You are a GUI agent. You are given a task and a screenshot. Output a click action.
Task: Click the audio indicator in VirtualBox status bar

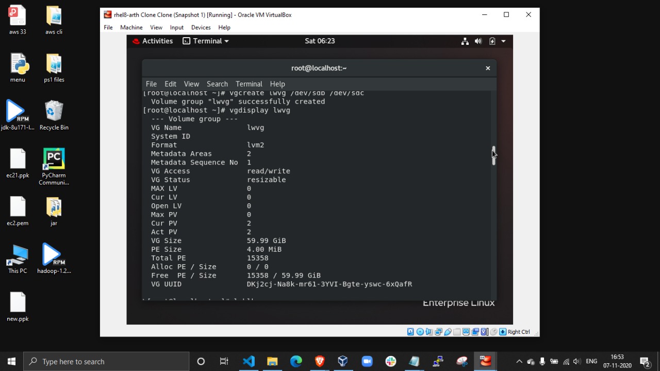(x=430, y=332)
